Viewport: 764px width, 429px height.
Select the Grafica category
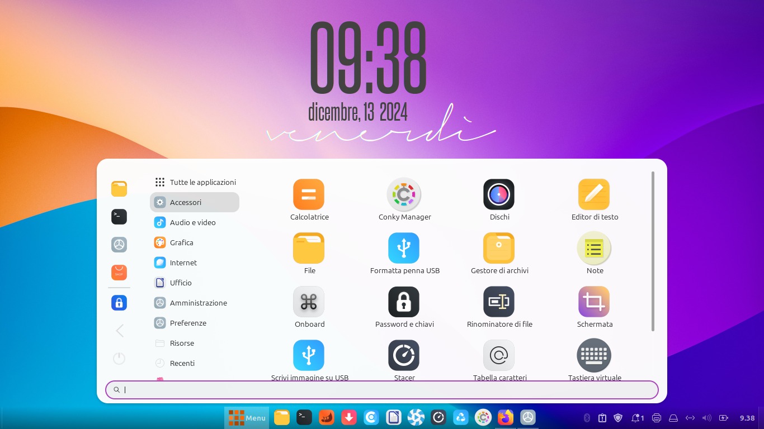tap(195, 242)
